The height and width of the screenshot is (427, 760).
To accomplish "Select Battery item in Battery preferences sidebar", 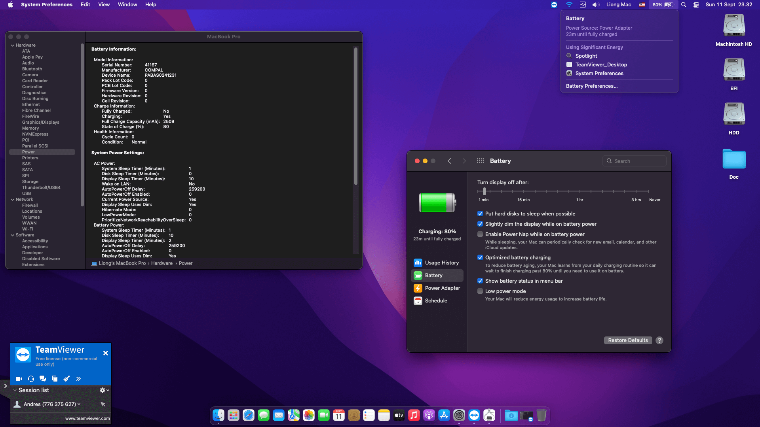I will point(437,275).
